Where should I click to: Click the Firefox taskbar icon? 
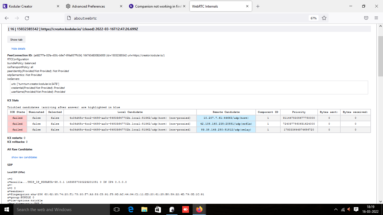(x=199, y=209)
